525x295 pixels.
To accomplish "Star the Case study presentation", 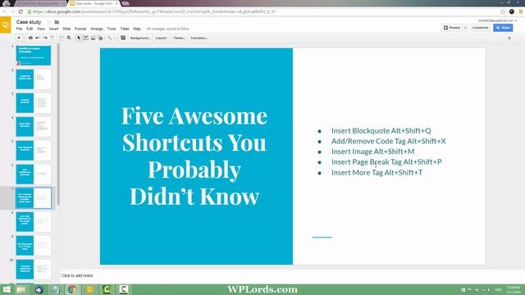I will (49, 22).
